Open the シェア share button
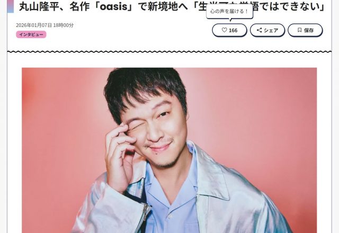The width and height of the screenshot is (339, 233). coord(267,30)
